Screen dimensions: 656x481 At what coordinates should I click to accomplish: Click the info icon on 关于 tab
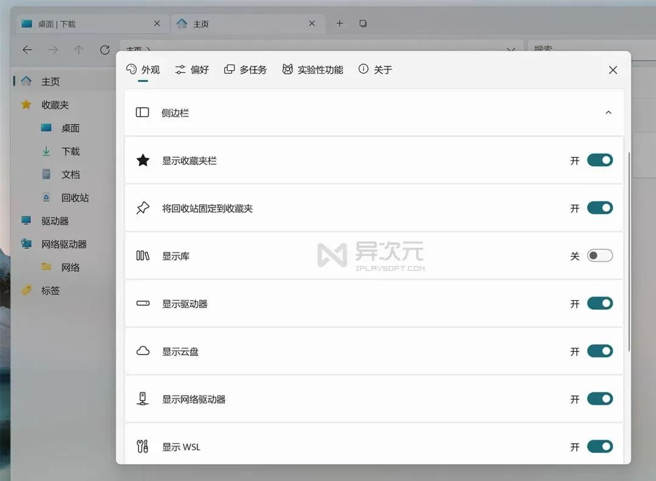coord(363,69)
